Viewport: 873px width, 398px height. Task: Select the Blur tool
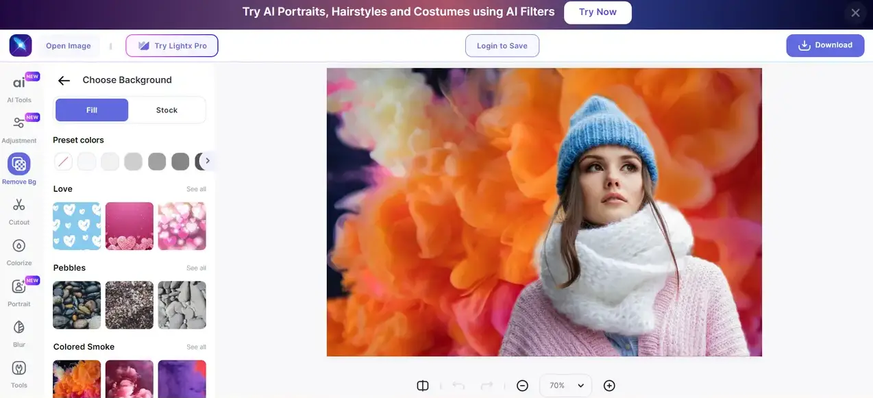19,332
